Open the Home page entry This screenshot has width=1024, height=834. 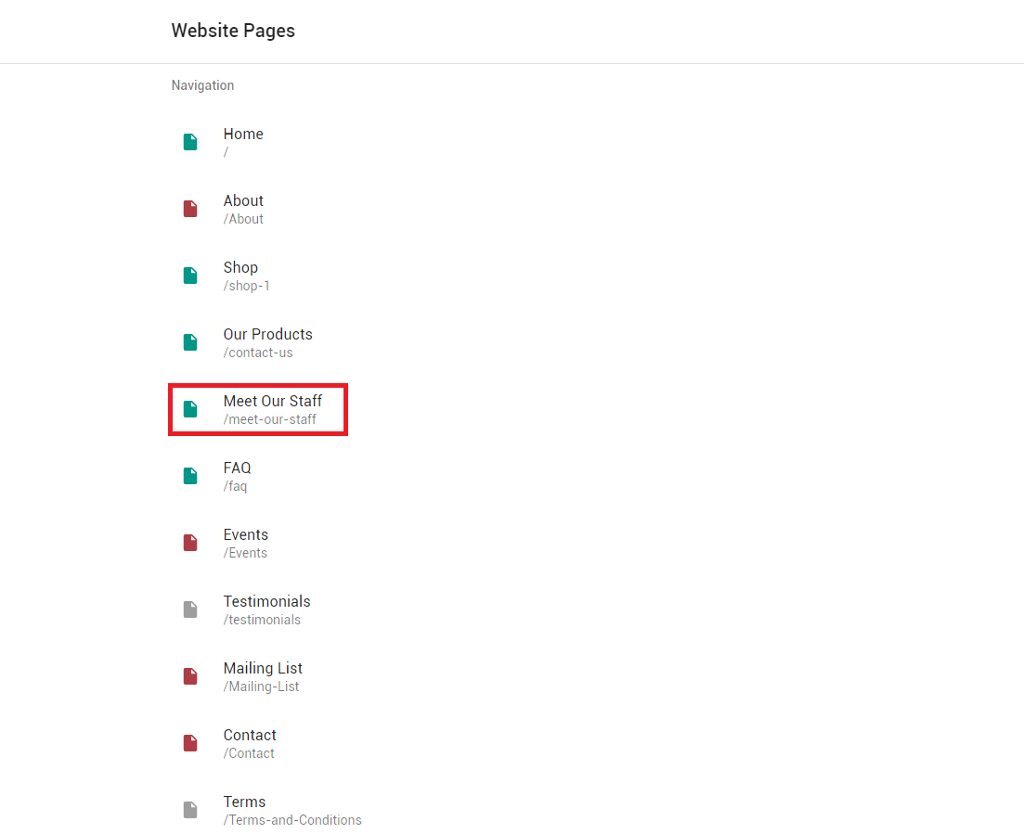click(243, 135)
